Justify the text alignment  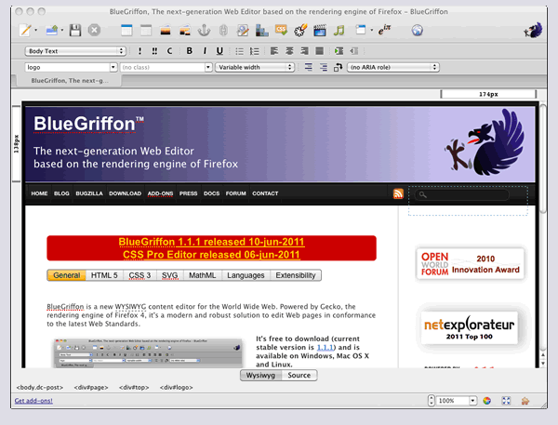pos(320,51)
